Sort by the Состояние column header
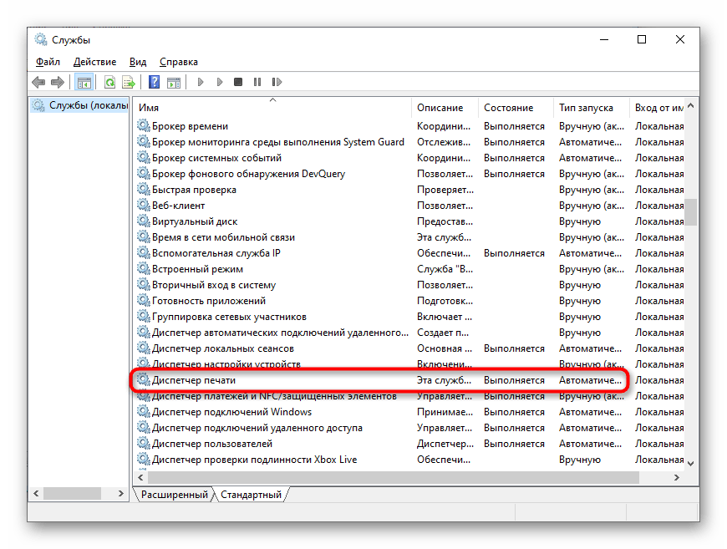 tap(510, 107)
